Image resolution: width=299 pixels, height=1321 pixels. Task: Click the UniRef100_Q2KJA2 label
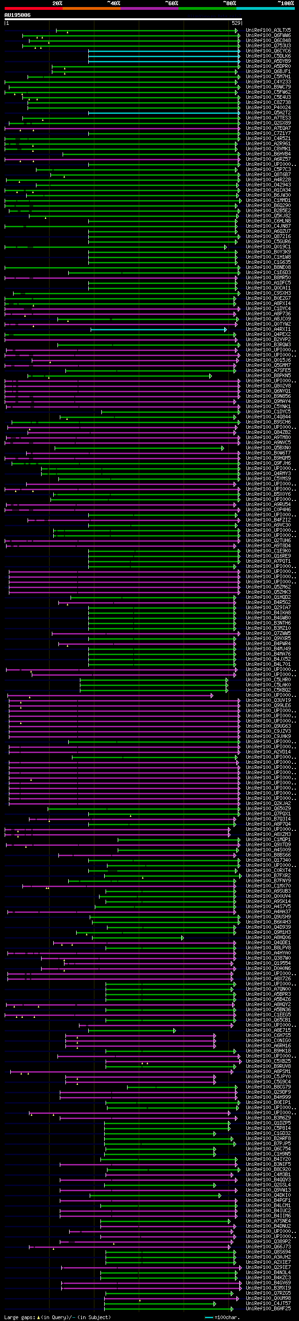click(x=268, y=804)
